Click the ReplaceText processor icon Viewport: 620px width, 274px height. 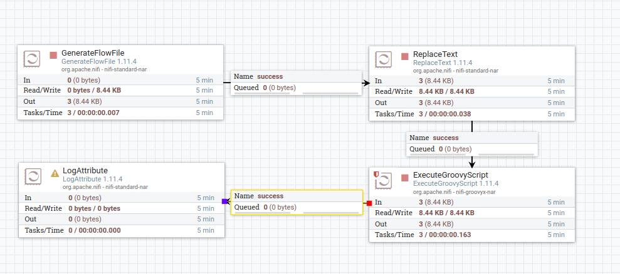click(383, 61)
